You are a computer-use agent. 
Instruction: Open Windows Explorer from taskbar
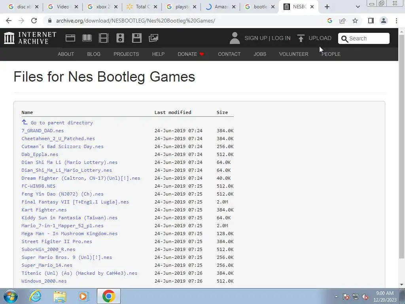[60, 296]
